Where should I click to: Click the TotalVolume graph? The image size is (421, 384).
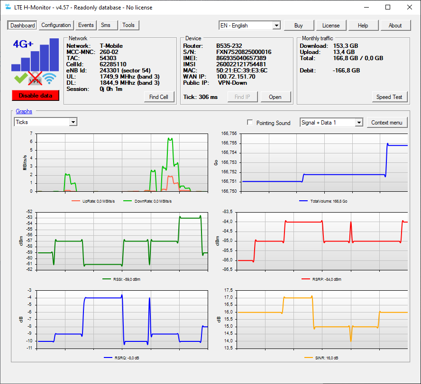[x=324, y=163]
